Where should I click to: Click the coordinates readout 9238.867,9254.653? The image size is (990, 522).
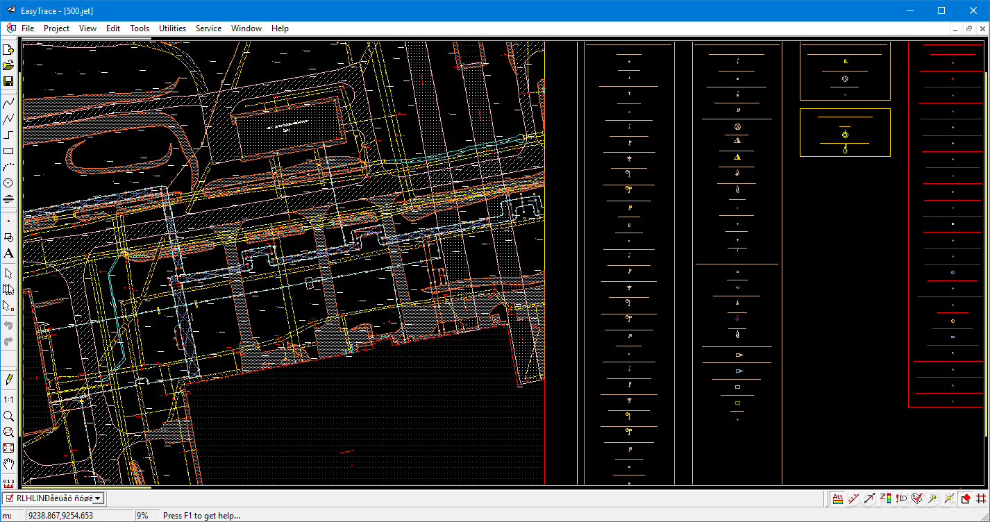[80, 516]
